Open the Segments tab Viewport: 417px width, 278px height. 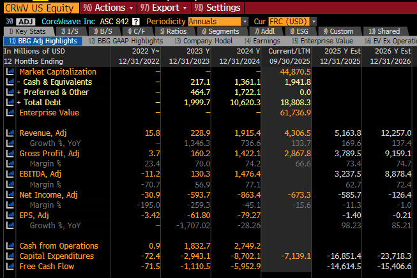tap(220, 31)
